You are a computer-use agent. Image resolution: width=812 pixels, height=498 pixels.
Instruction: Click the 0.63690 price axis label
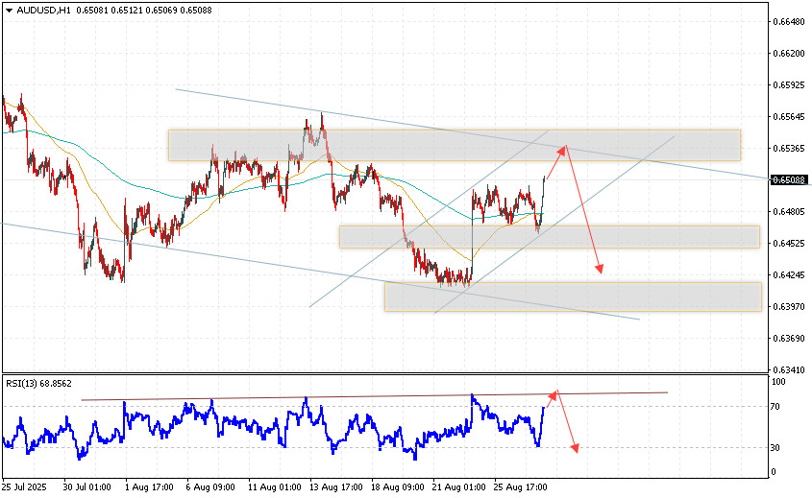click(789, 338)
